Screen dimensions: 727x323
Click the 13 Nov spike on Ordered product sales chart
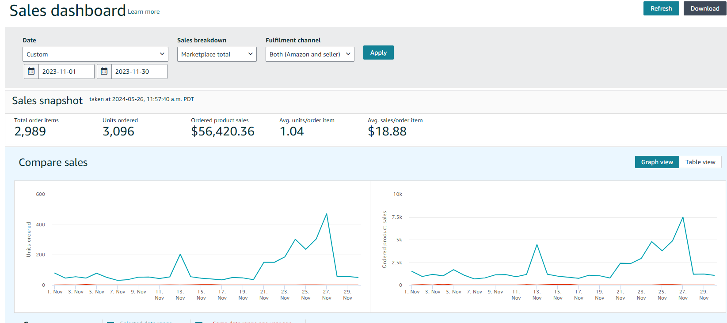[x=537, y=244]
